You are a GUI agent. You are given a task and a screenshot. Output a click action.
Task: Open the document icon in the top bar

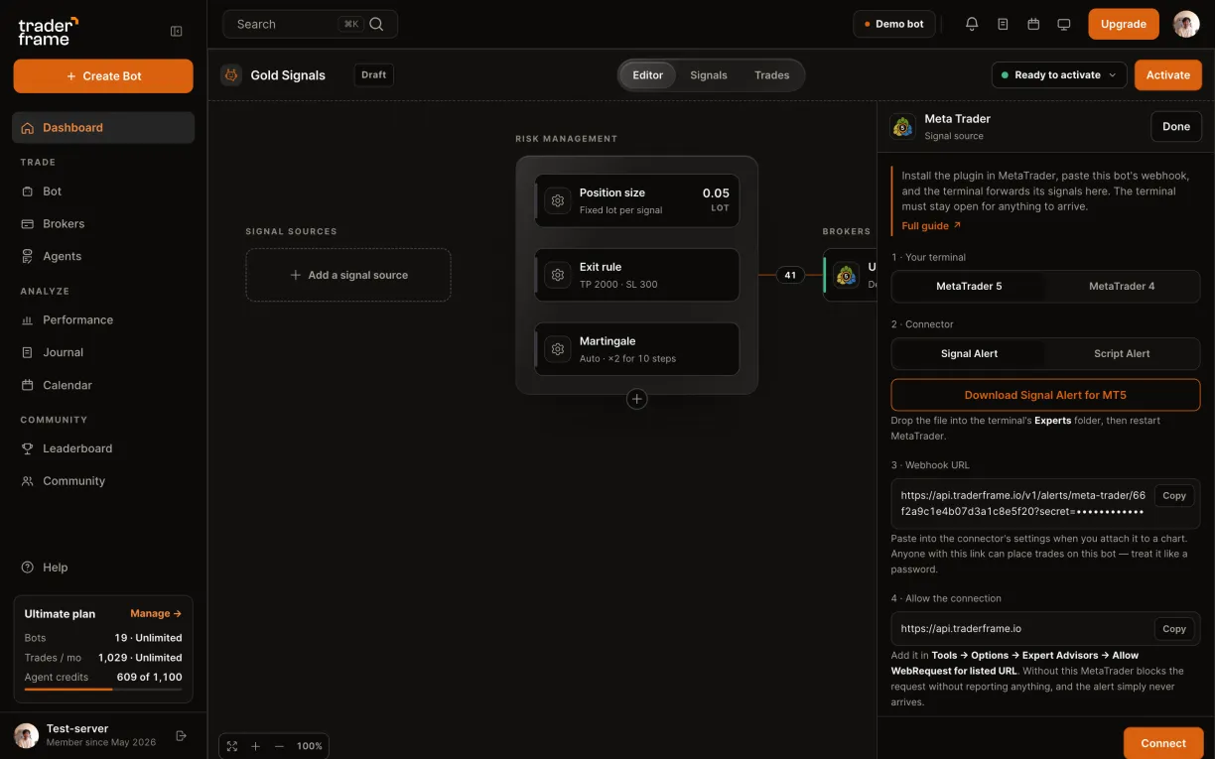click(1003, 24)
